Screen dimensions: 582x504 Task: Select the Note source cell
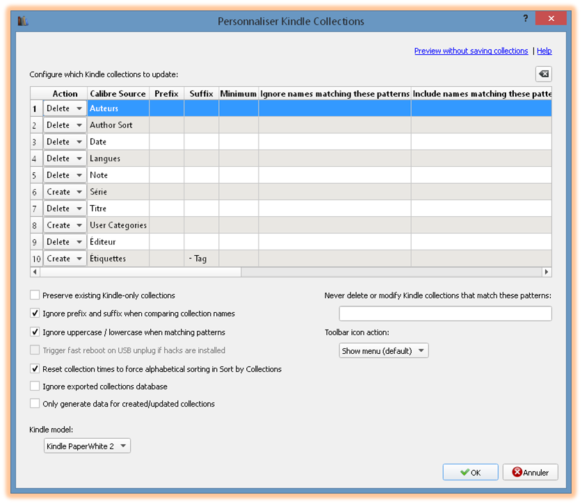point(118,175)
